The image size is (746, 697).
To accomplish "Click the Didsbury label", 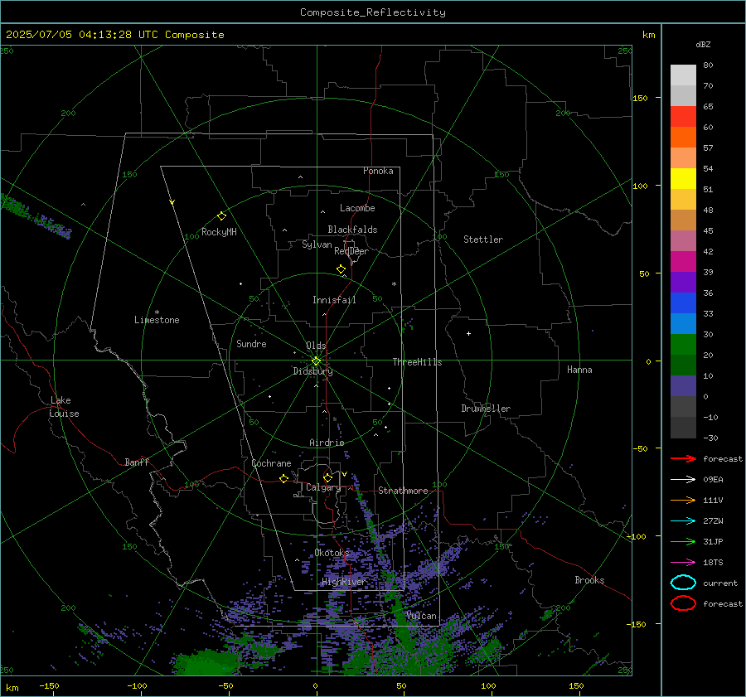I will tap(312, 371).
